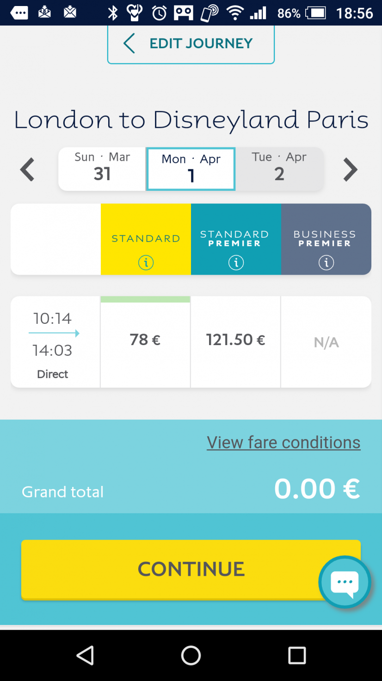The image size is (382, 681).
Task: Select the Sun Mar 31 date tab
Action: [x=102, y=169]
